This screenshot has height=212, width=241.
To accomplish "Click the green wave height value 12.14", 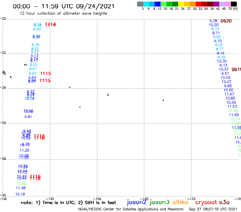I will coord(235,119).
